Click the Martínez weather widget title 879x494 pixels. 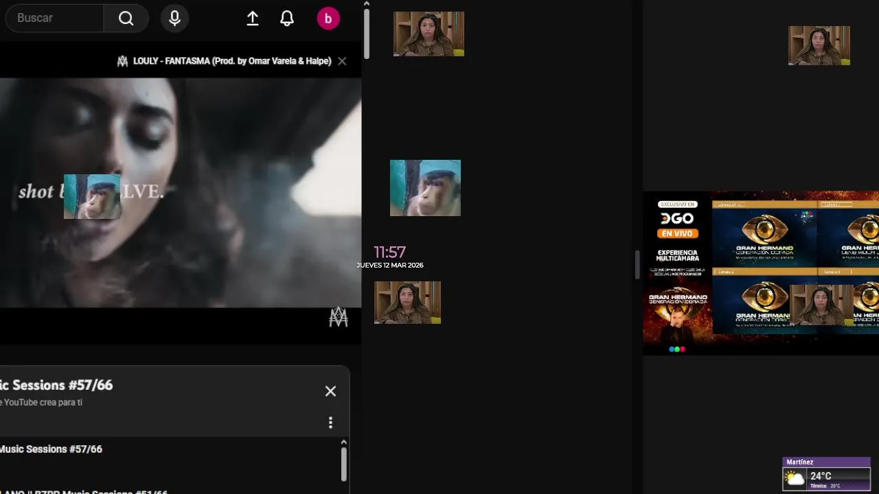click(800, 462)
